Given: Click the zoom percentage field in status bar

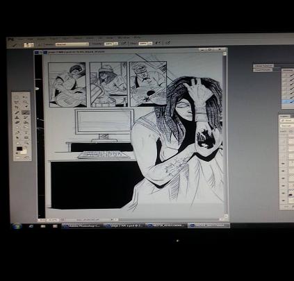Looking at the screenshot, I should tap(53, 220).
